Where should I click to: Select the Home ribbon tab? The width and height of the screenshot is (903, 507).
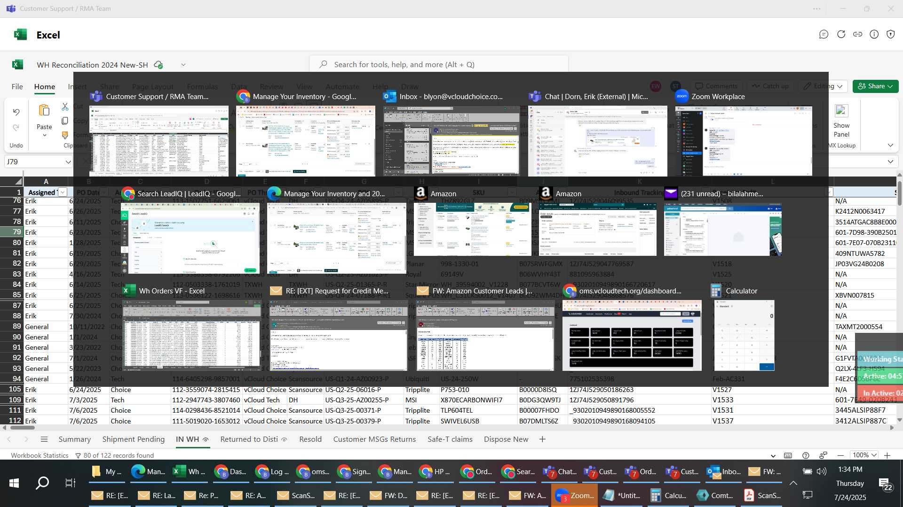[x=45, y=86]
